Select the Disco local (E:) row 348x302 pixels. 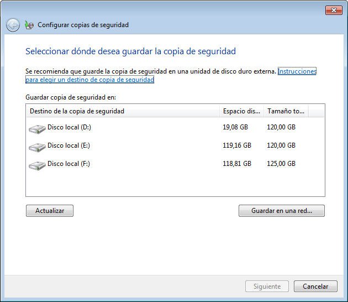tap(69, 145)
